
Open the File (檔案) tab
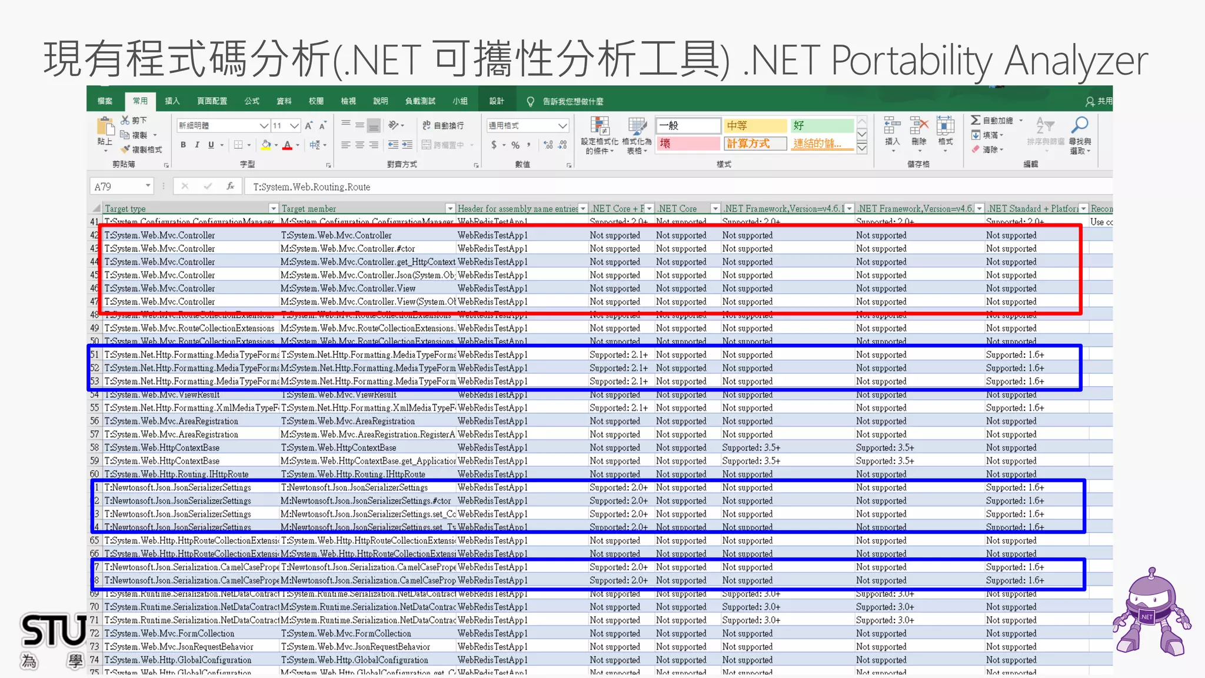click(x=105, y=101)
